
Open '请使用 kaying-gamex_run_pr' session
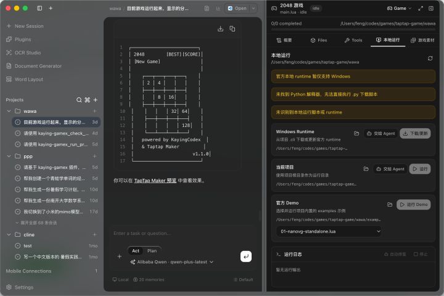[56, 144]
